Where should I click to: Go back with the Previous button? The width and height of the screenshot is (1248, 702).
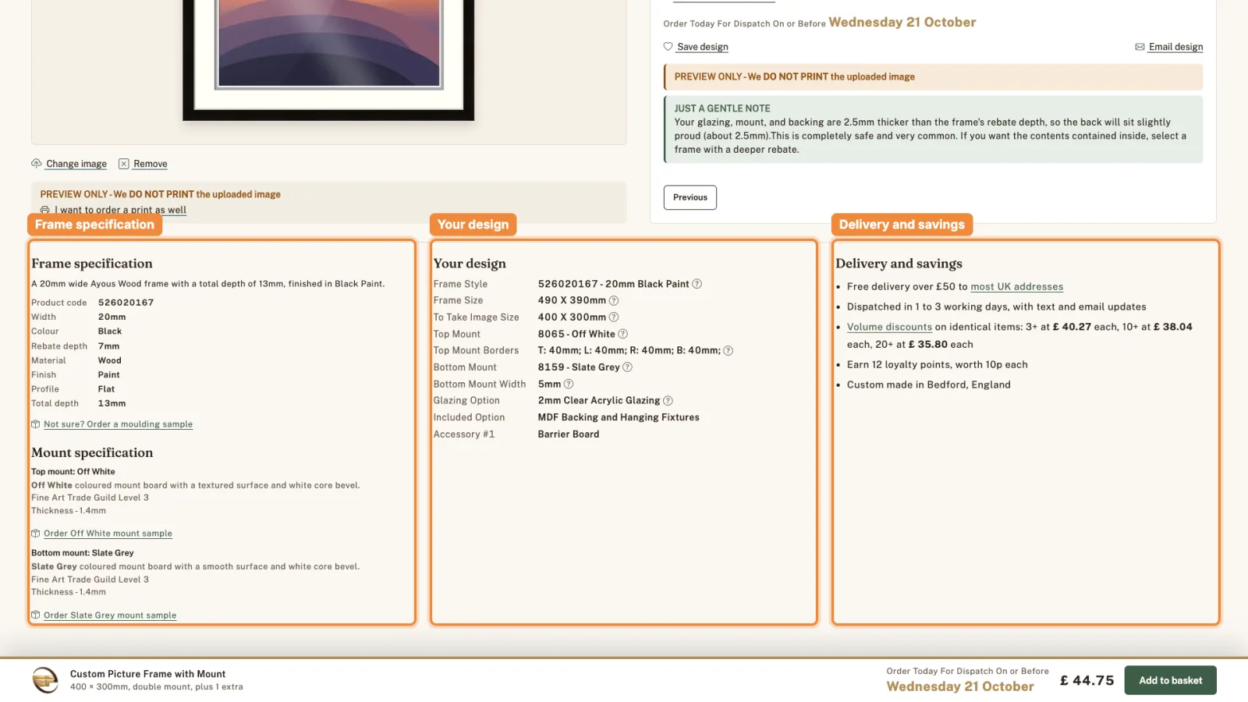point(690,197)
